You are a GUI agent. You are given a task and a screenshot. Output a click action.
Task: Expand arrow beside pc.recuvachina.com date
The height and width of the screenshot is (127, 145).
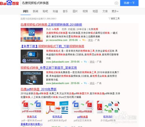pyautogui.click(x=80, y=40)
